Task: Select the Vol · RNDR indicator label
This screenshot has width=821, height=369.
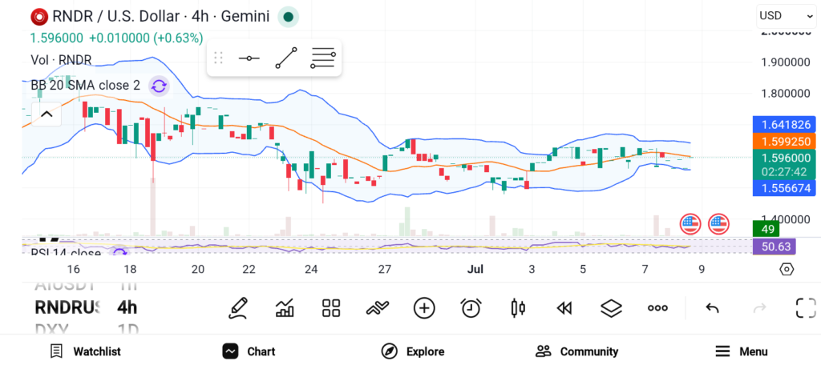Action: tap(61, 60)
